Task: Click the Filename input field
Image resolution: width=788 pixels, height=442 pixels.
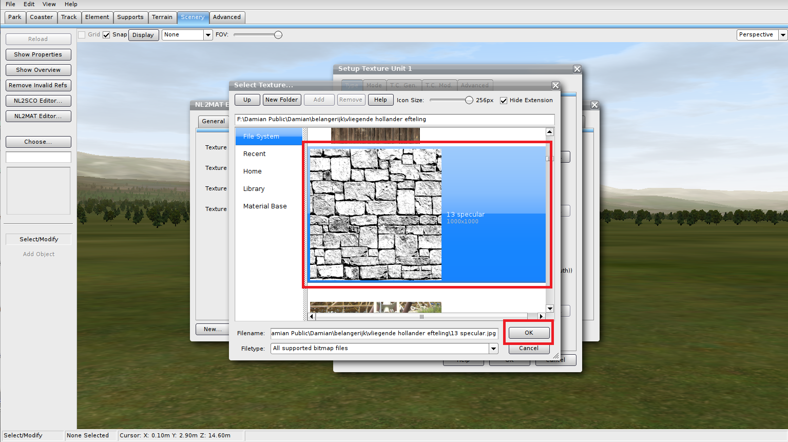Action: (384, 333)
